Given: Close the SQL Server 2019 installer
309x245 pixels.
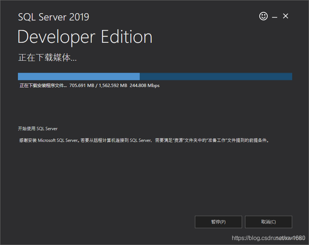Looking at the screenshot, I should [286, 16].
